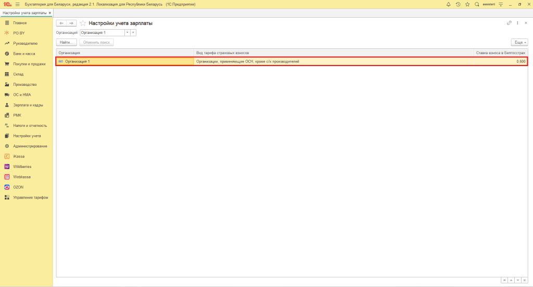
Task: Open history clock icon in title bar
Action: tap(458, 4)
